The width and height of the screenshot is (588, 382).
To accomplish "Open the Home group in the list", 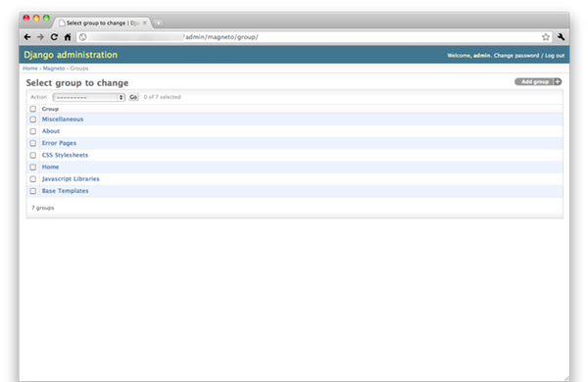I will pos(50,167).
